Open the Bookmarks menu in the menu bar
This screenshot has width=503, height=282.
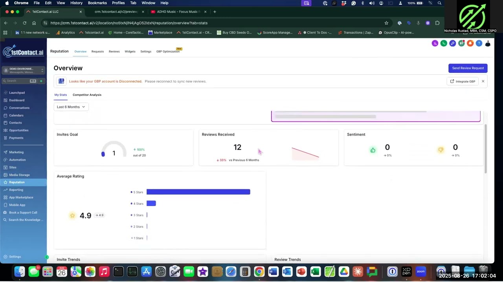[x=97, y=3]
